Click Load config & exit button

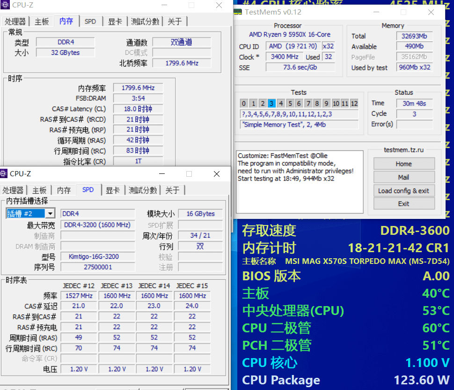[x=403, y=191]
